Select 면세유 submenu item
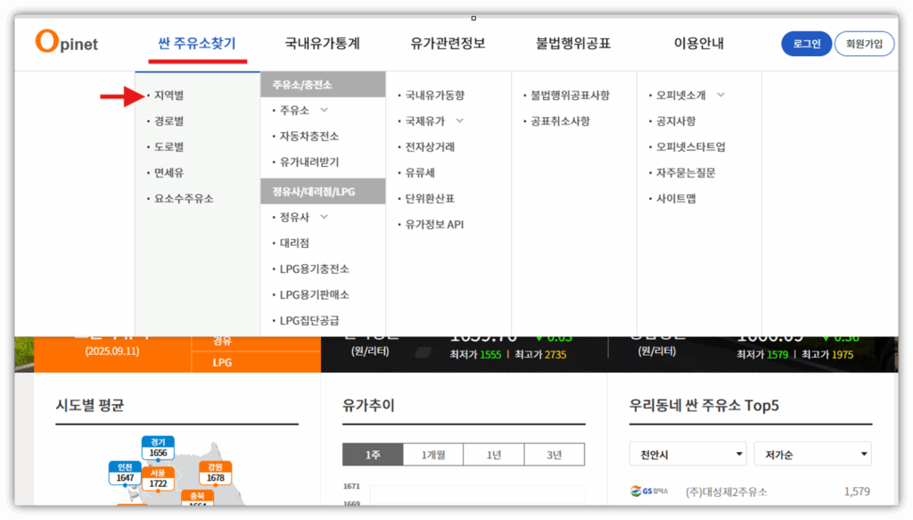Viewport: 913px width, 520px height. (x=169, y=172)
